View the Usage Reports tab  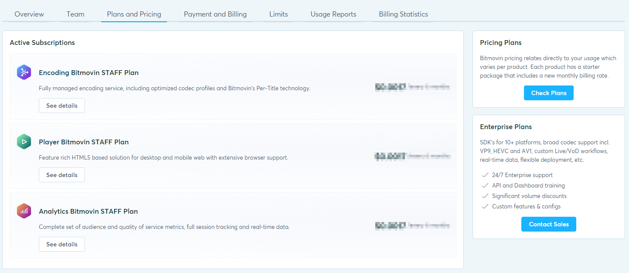[333, 14]
